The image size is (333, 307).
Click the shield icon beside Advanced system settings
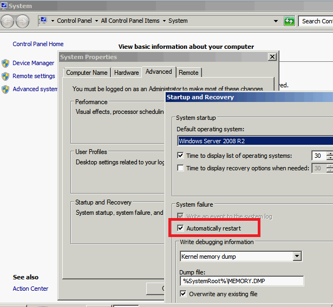tap(5, 89)
